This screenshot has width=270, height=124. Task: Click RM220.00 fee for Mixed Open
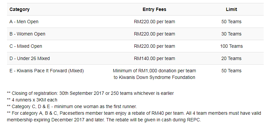click(154, 46)
